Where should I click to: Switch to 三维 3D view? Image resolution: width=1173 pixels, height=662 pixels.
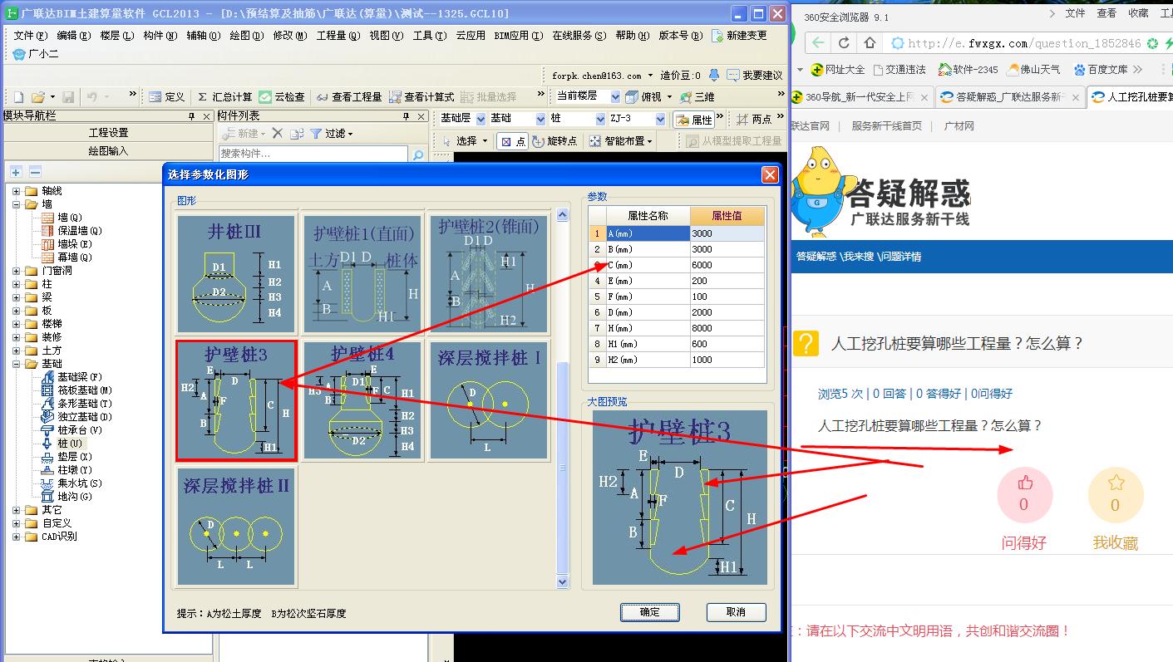(x=697, y=97)
